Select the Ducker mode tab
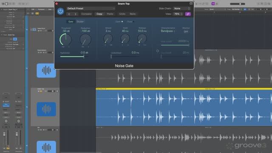 (x=80, y=22)
